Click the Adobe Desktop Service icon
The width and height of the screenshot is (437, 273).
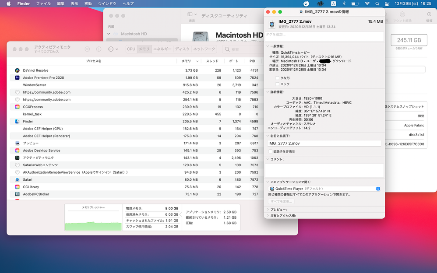coord(17,150)
